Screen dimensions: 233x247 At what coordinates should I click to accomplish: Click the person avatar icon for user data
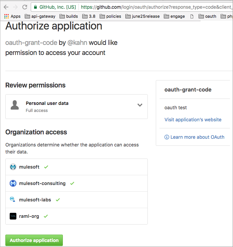[x=15, y=105]
